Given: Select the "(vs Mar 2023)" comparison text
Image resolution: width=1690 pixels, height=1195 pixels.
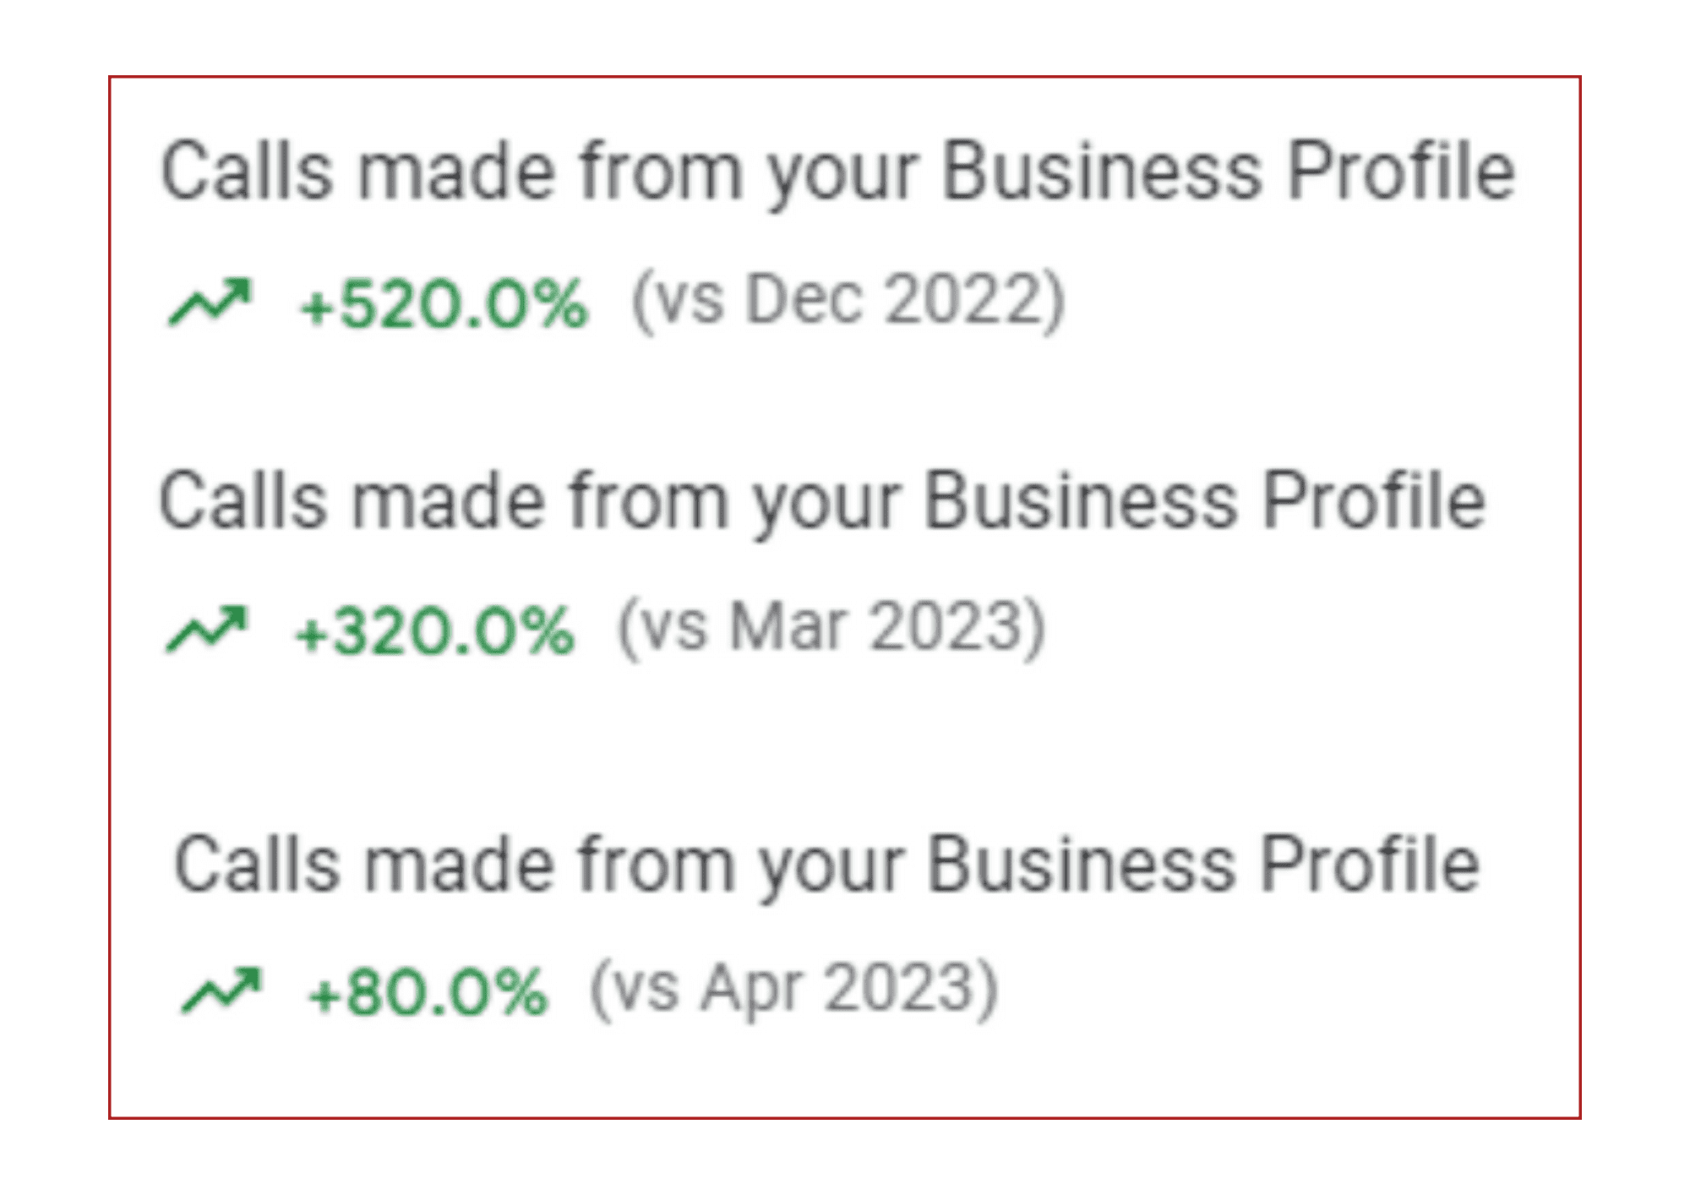Looking at the screenshot, I should [831, 629].
